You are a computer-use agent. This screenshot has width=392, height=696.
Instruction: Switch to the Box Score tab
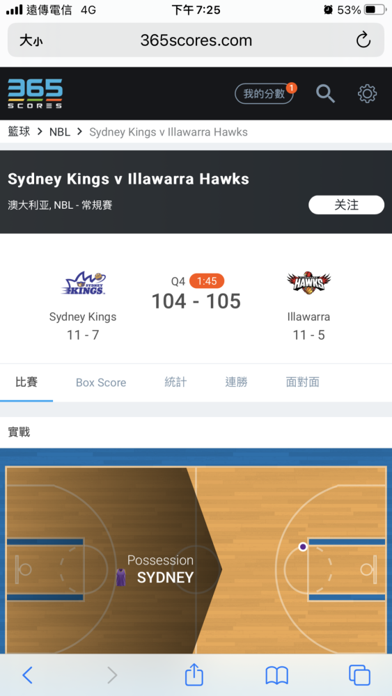[x=101, y=383]
